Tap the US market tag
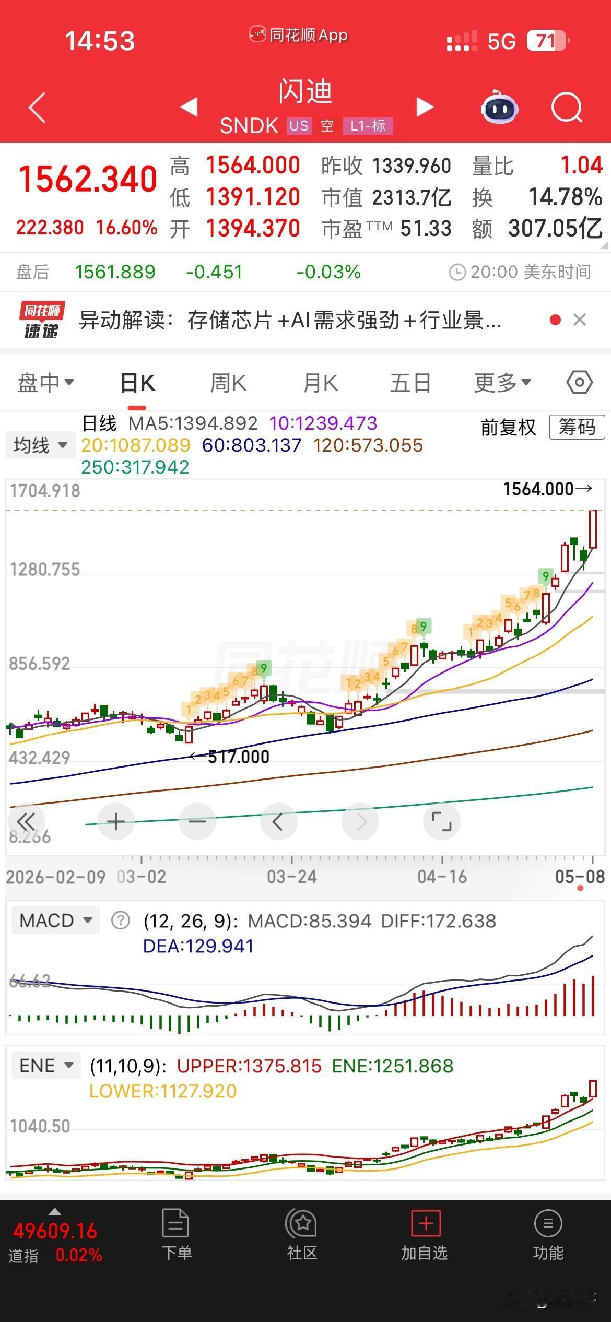The height and width of the screenshot is (1322, 611). (x=299, y=126)
